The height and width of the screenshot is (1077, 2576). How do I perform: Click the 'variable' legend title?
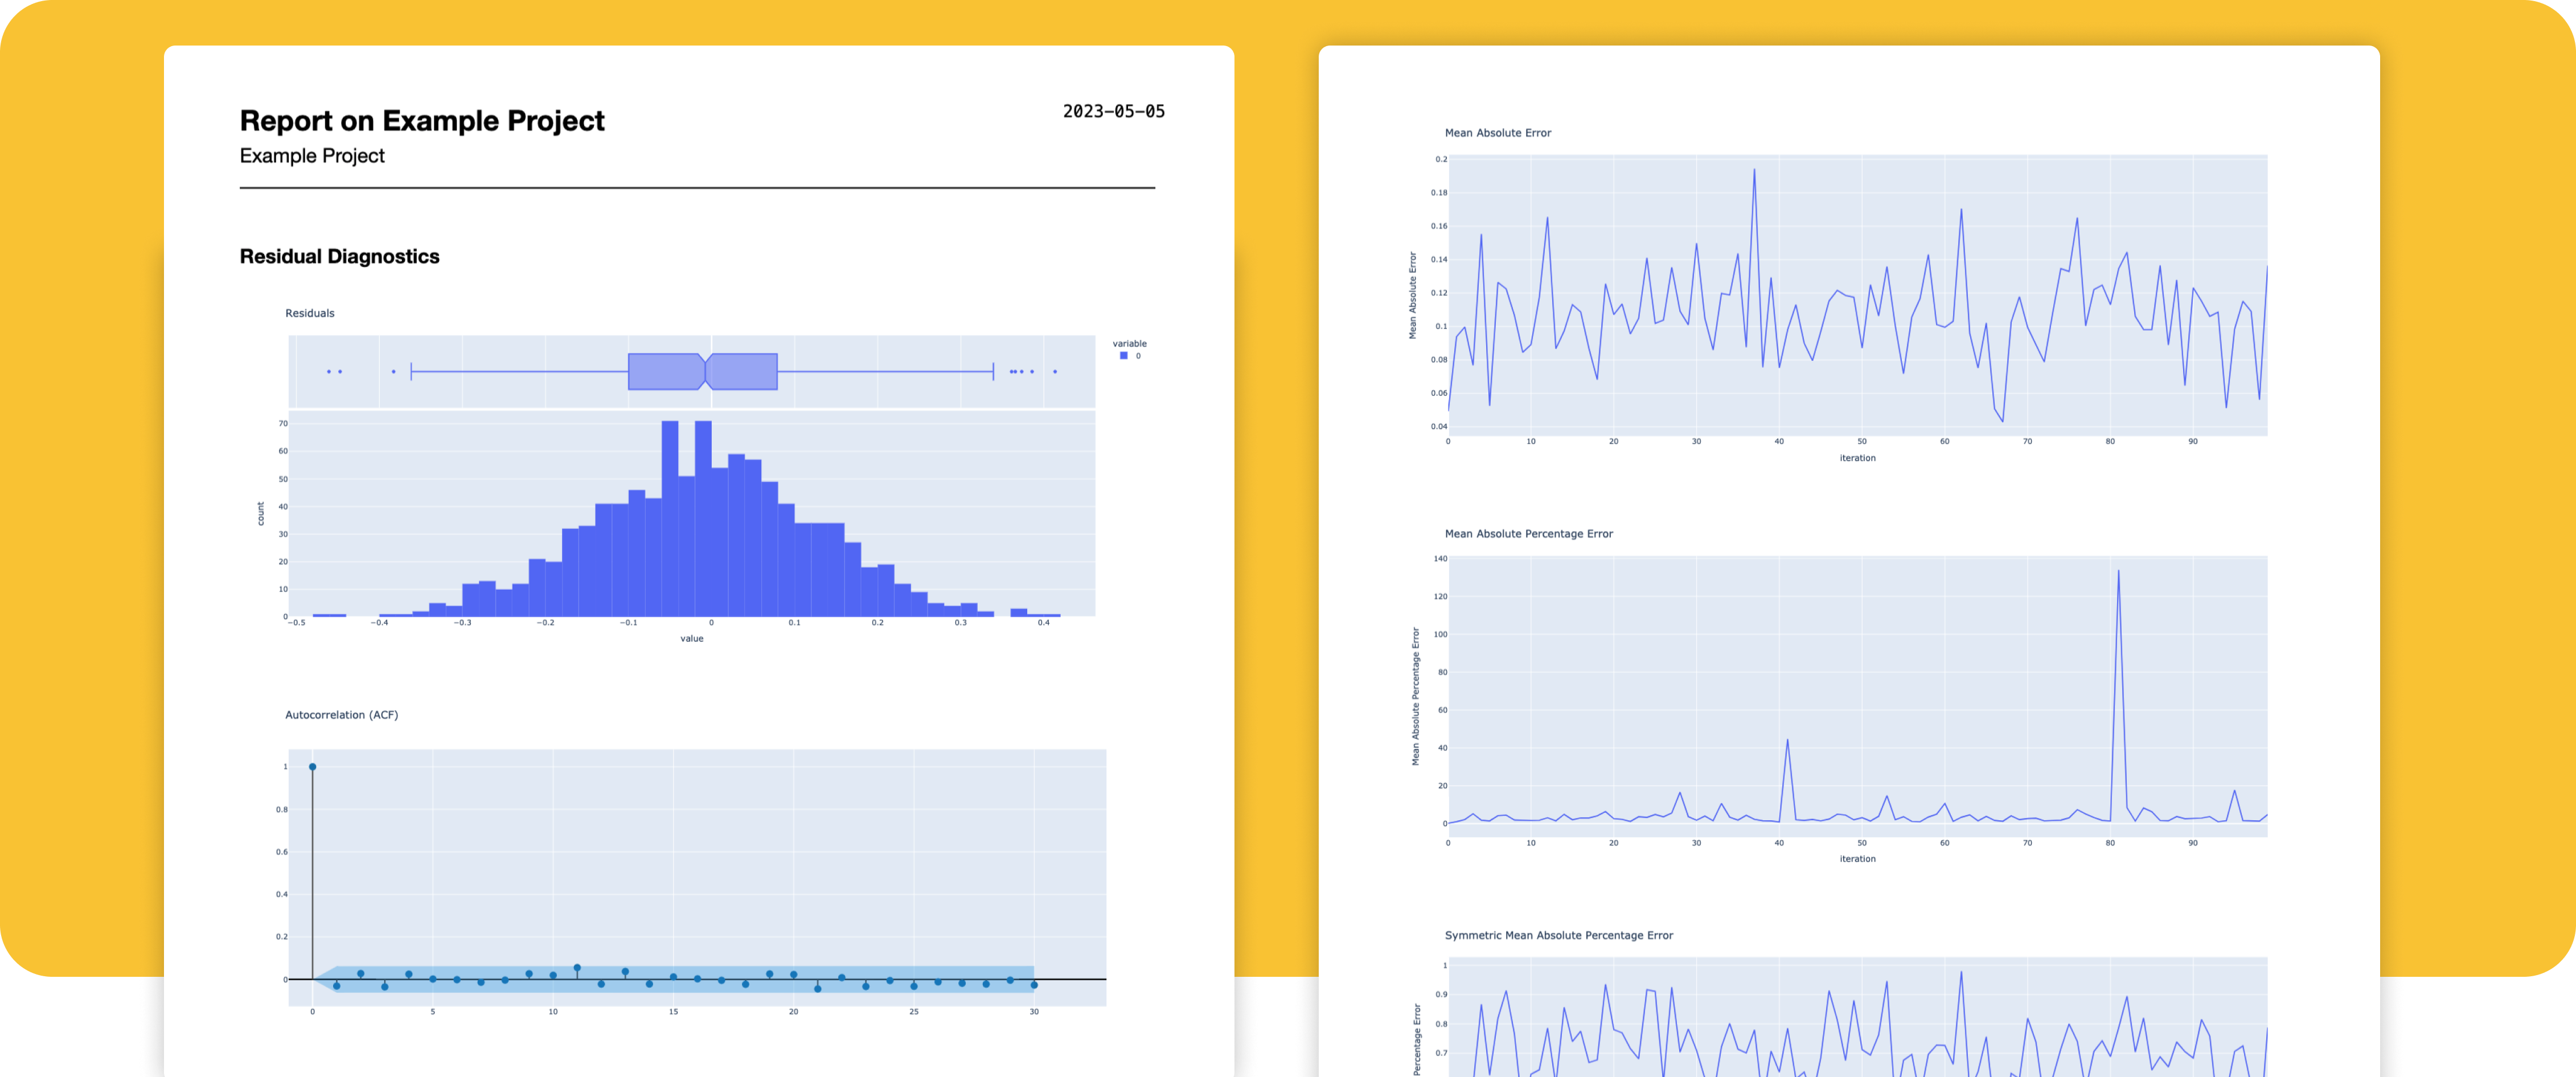pyautogui.click(x=1129, y=343)
